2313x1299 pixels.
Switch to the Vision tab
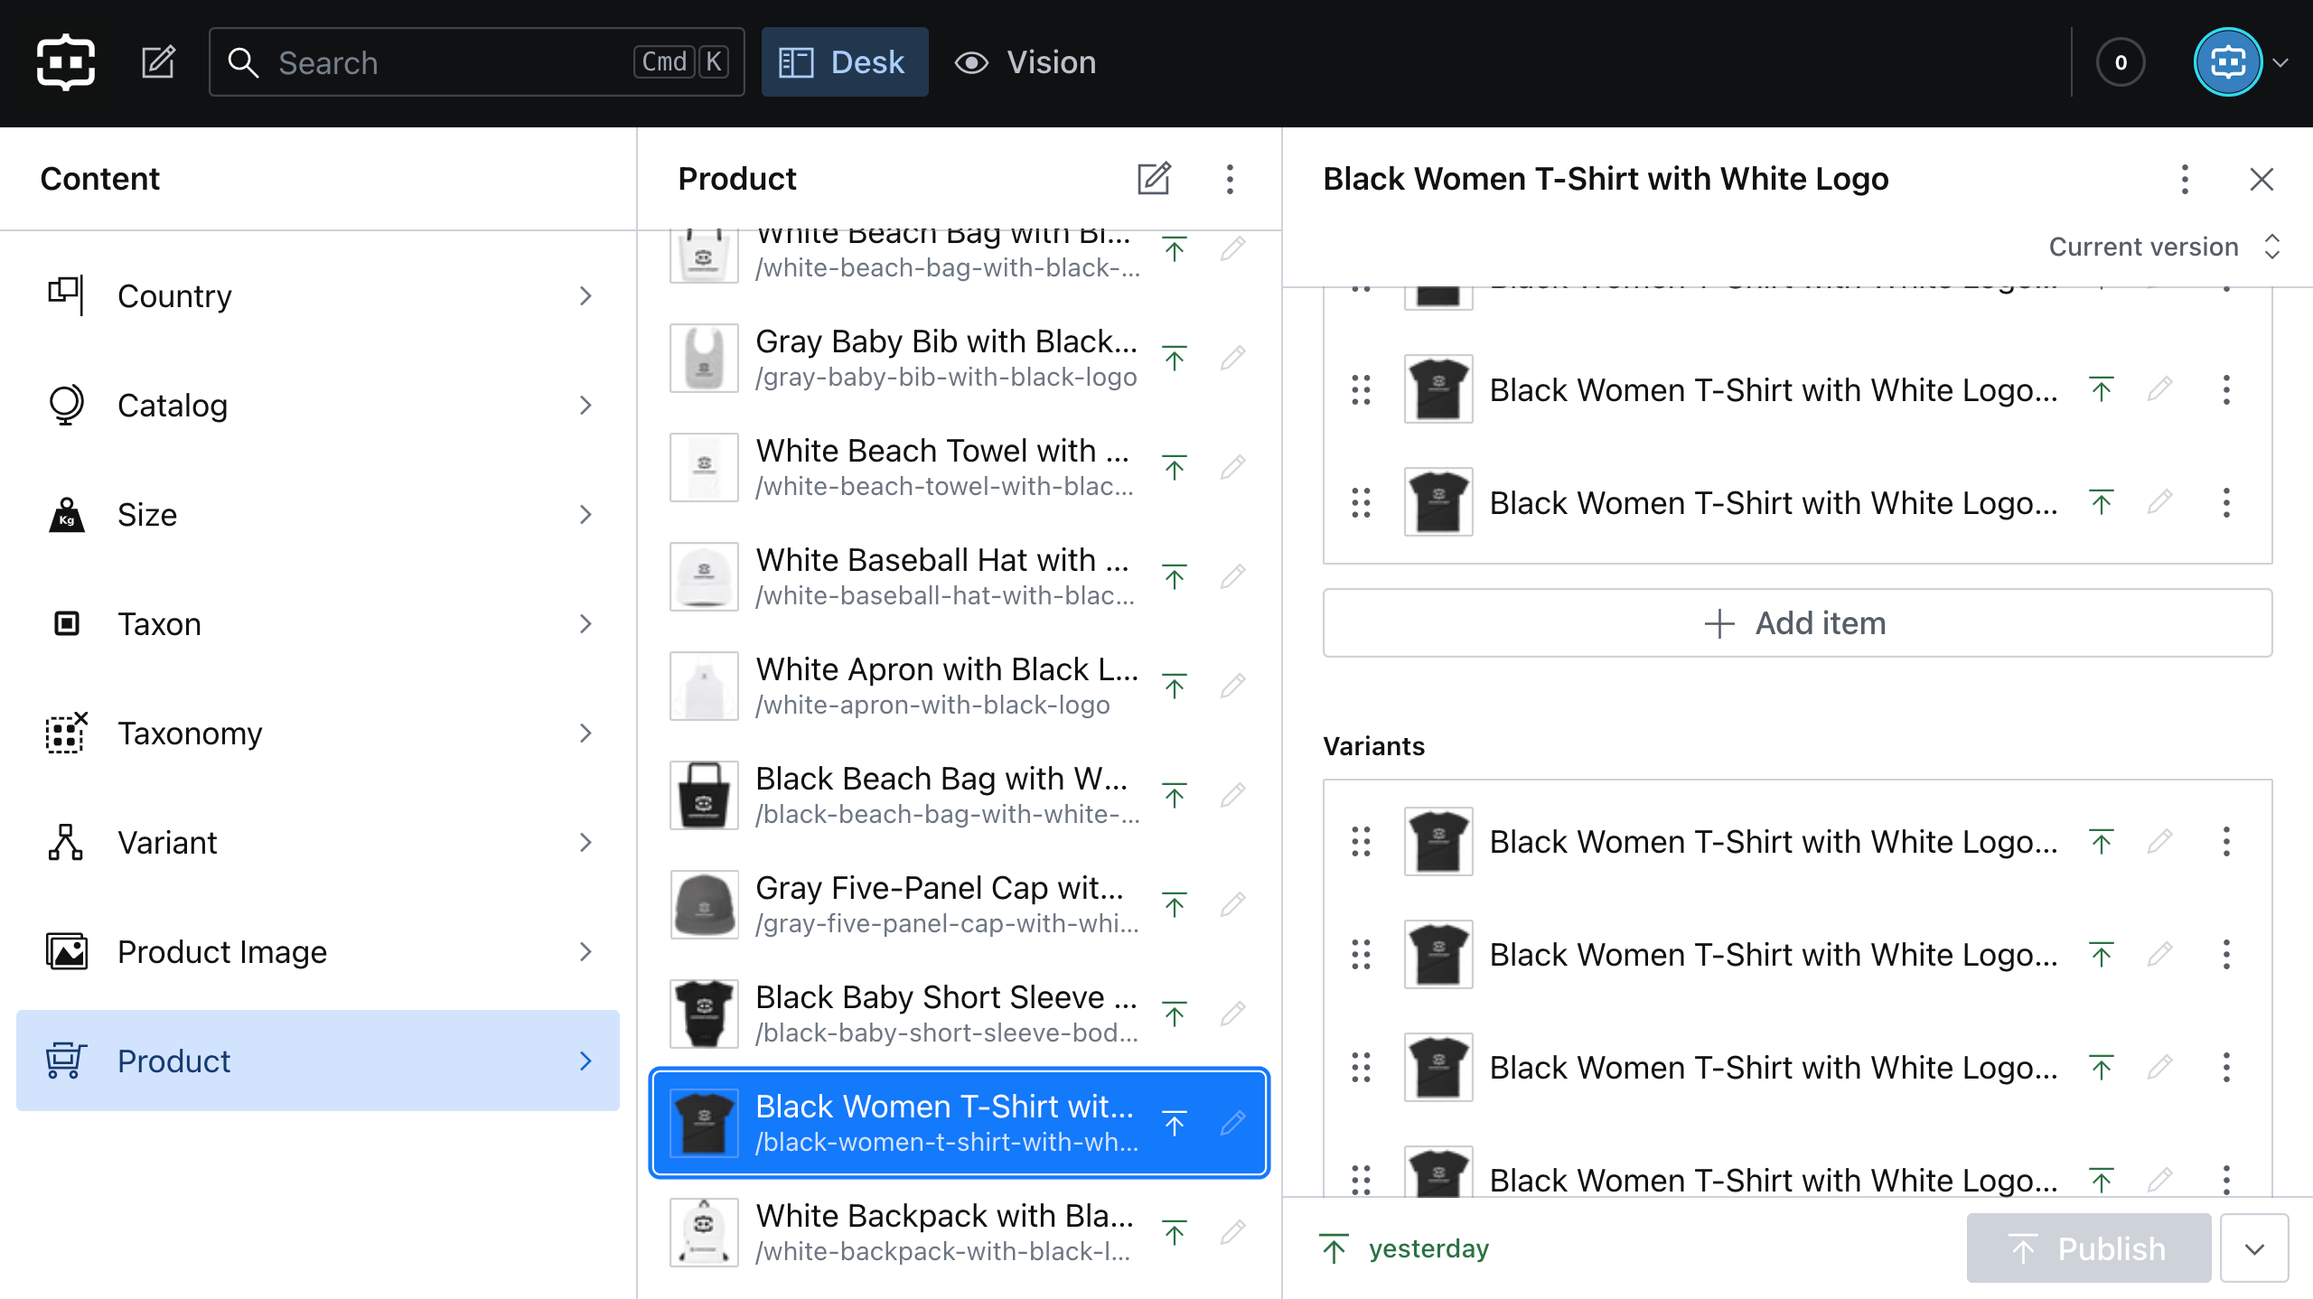point(1026,62)
